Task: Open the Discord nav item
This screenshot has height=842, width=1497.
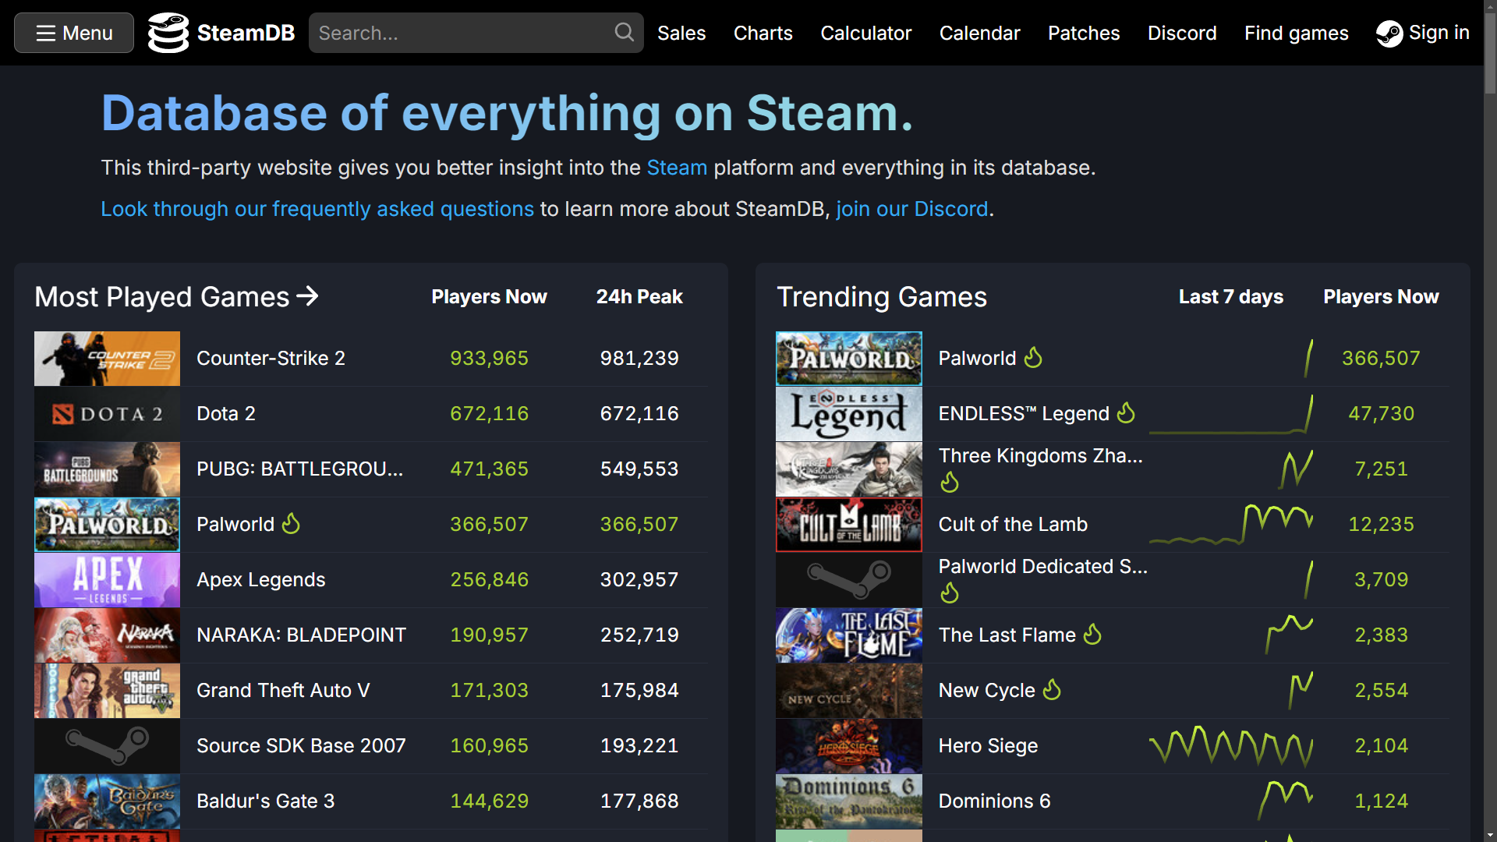Action: coord(1182,33)
